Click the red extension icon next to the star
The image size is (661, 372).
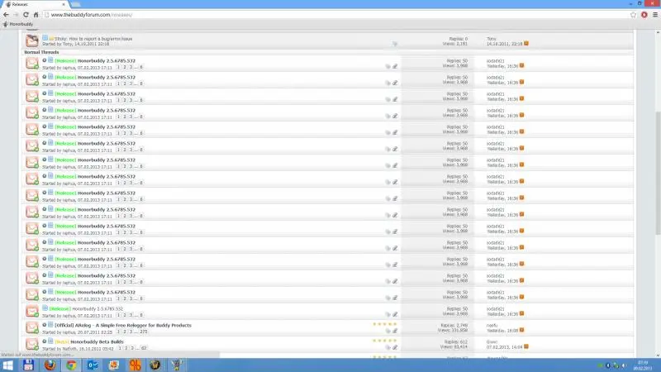[644, 15]
